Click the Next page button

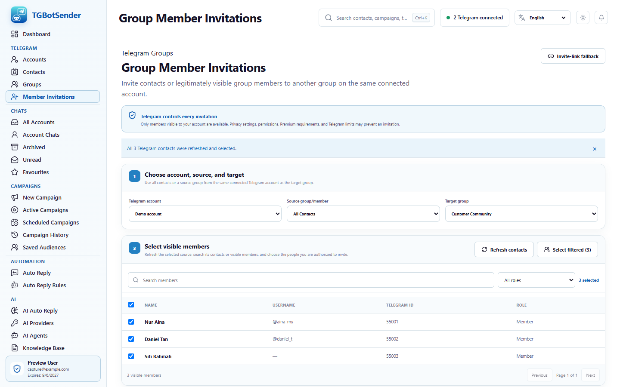point(590,375)
